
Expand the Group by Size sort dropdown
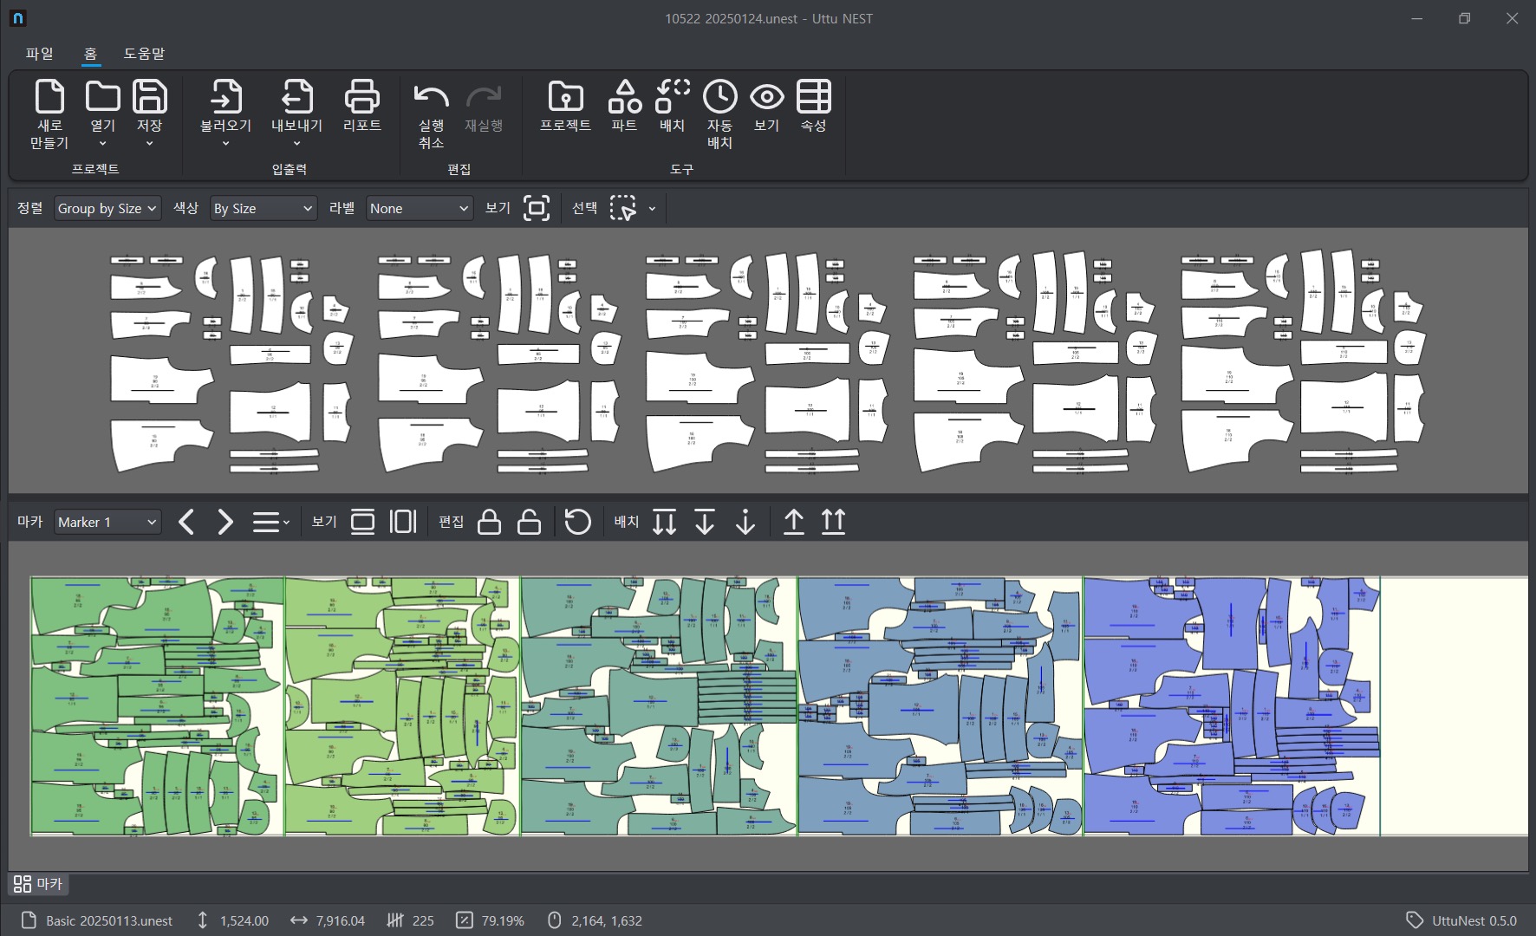coord(107,208)
